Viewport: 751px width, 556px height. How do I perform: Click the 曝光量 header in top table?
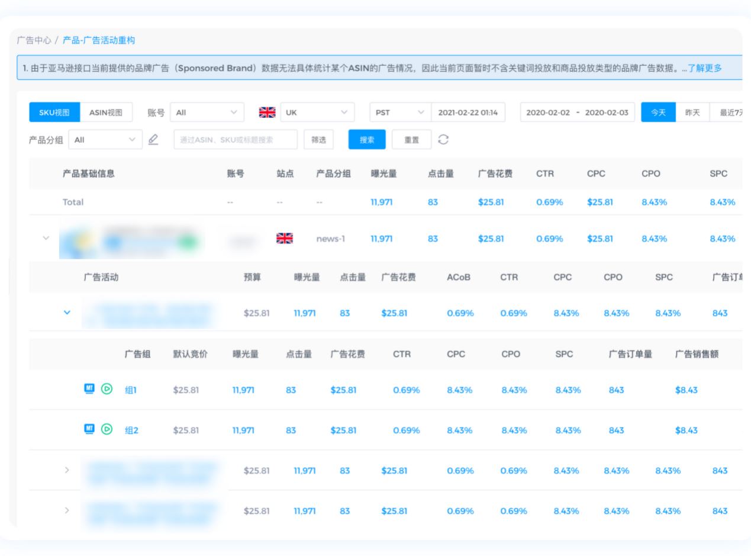pyautogui.click(x=383, y=173)
